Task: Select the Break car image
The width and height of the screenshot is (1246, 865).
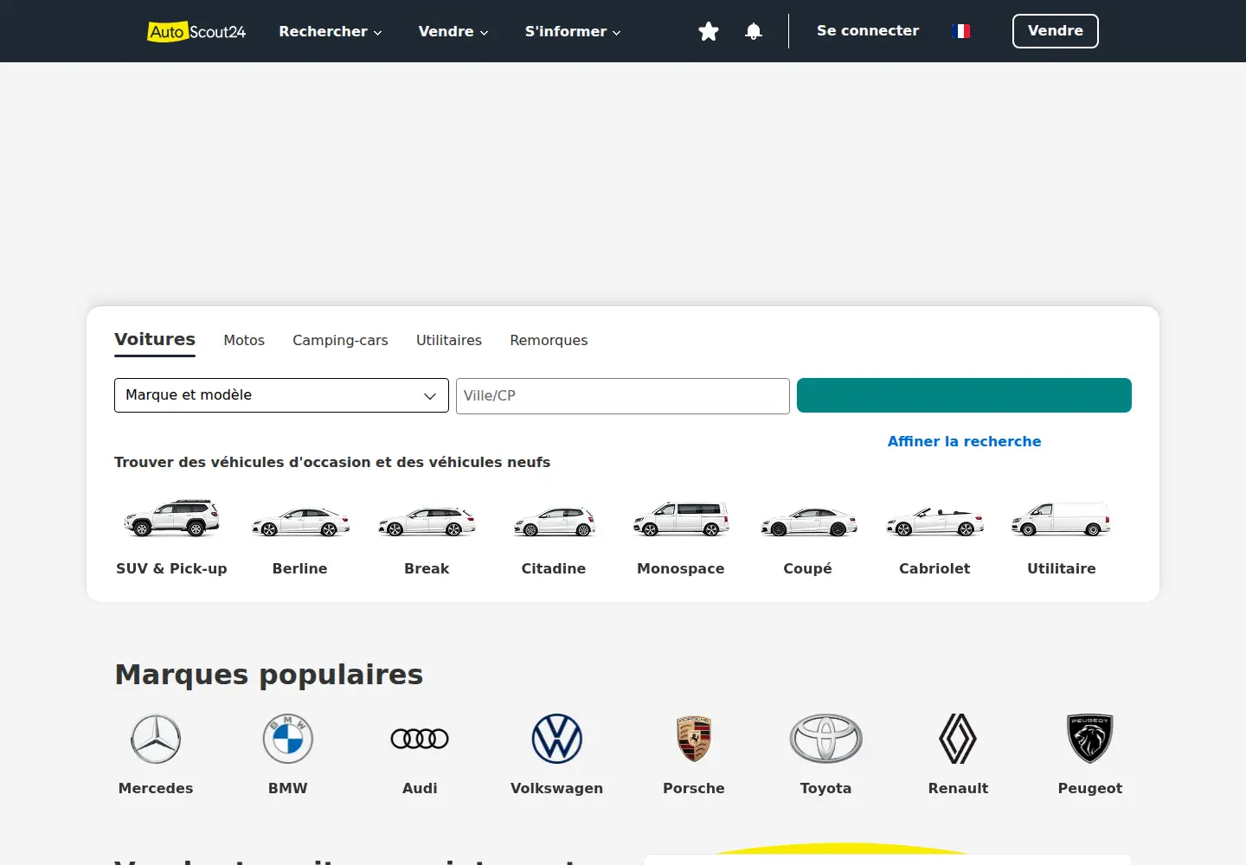Action: pos(427,522)
